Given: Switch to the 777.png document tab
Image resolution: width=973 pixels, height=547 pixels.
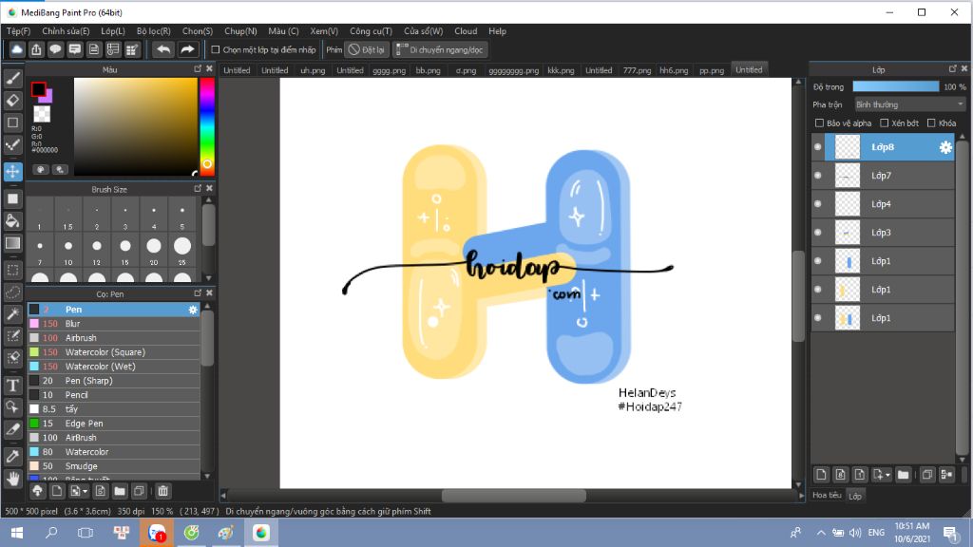Looking at the screenshot, I should [x=637, y=70].
